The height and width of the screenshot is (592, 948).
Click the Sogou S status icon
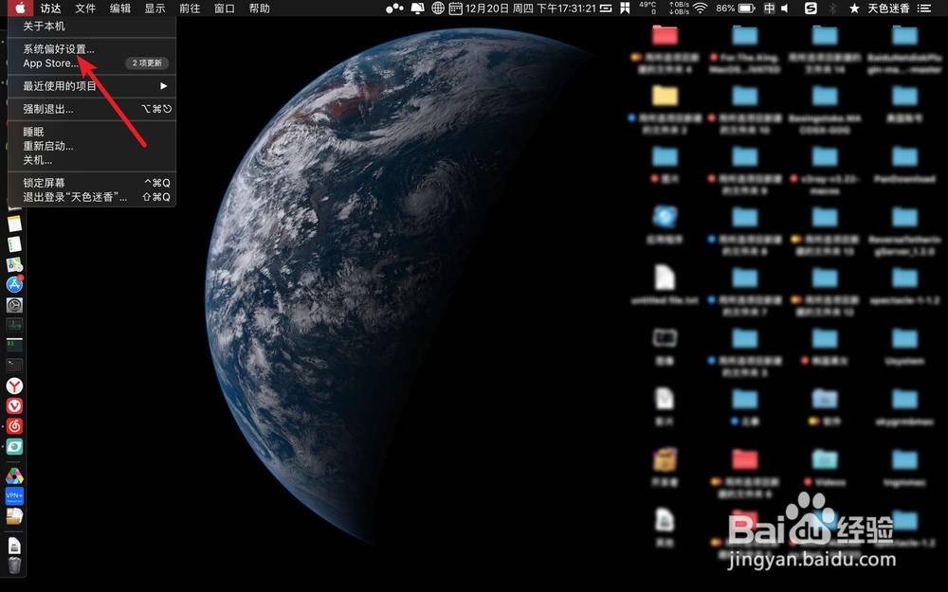[x=811, y=8]
